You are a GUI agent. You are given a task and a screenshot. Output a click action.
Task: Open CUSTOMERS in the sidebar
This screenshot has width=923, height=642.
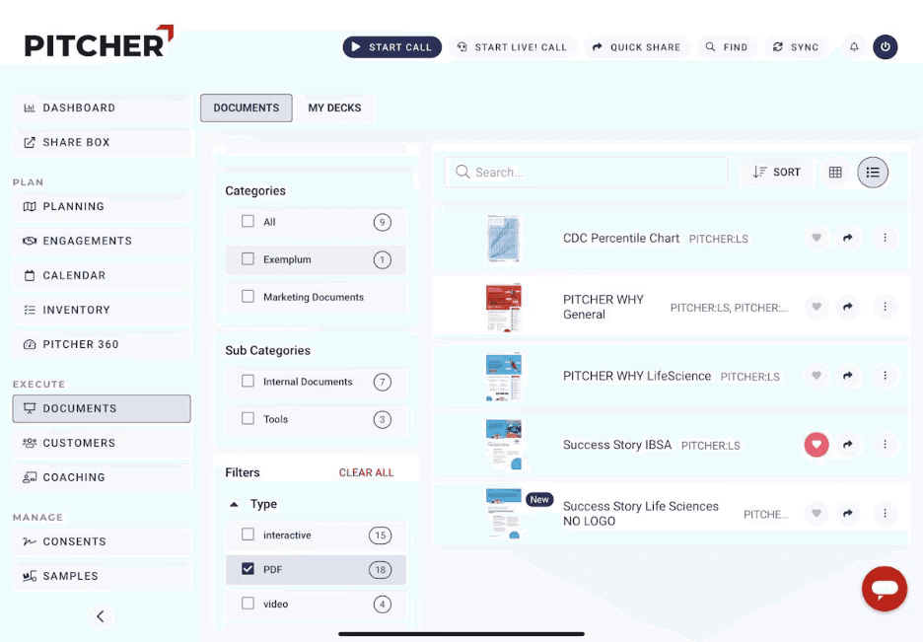point(102,443)
